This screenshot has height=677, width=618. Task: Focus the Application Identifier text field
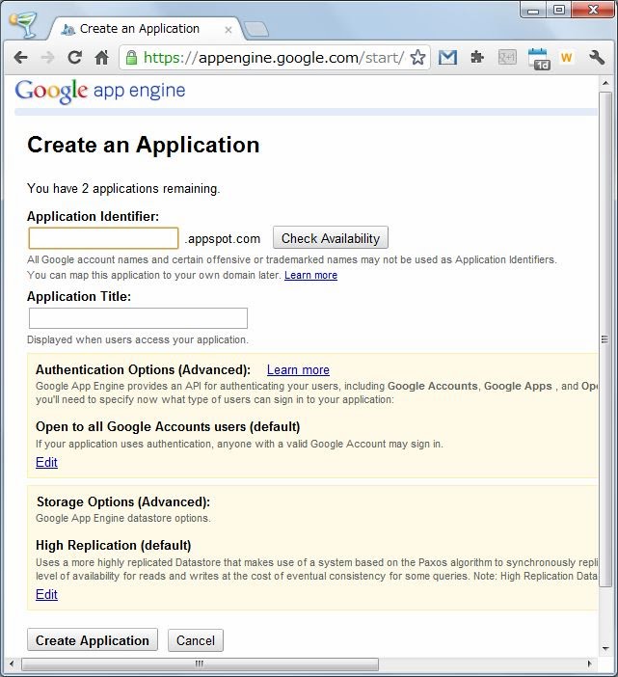[x=103, y=238]
